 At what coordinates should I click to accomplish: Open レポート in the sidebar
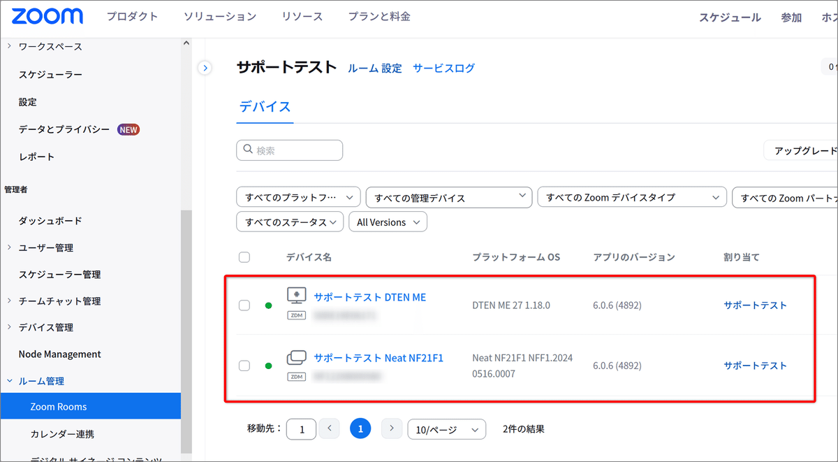pyautogui.click(x=36, y=157)
